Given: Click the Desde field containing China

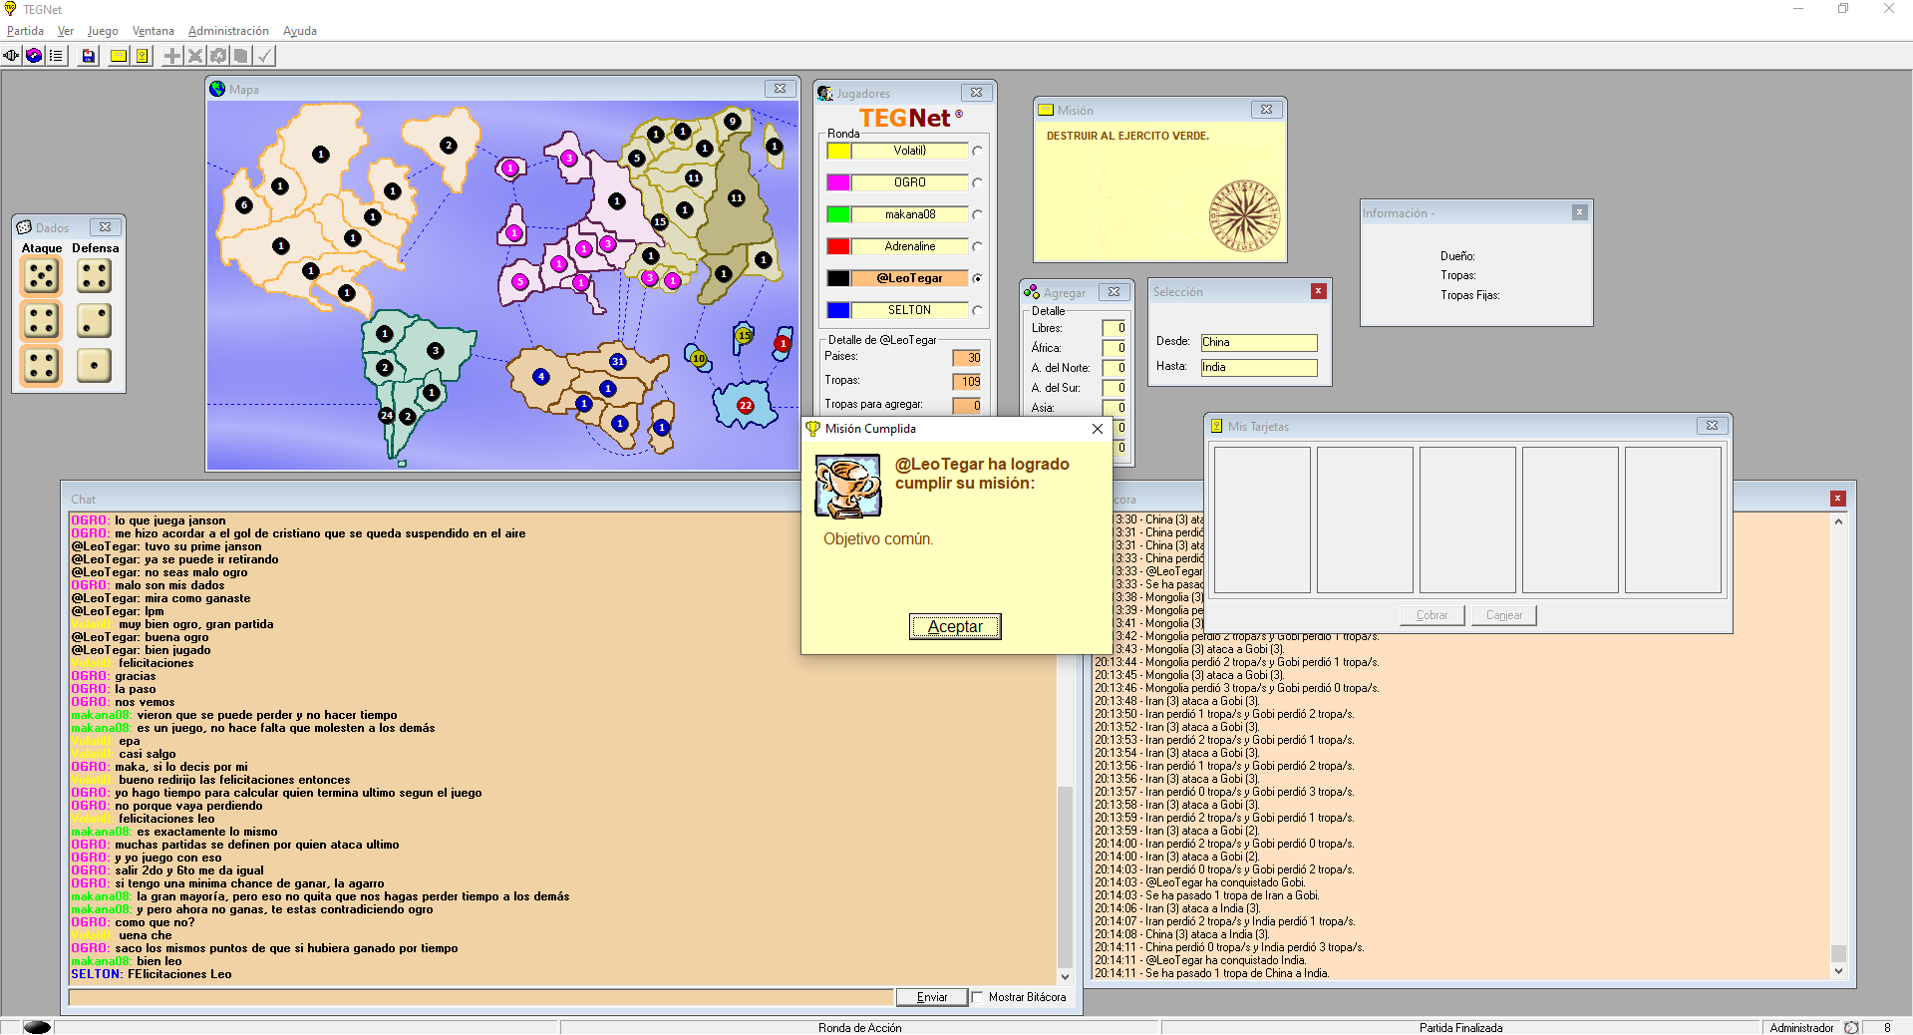Looking at the screenshot, I should [x=1258, y=342].
